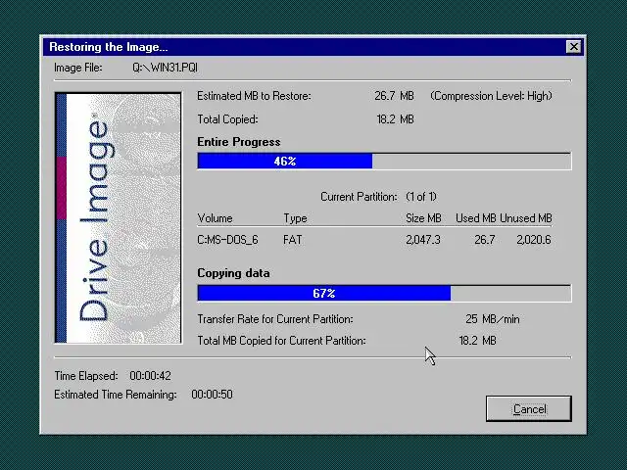Click the Used MB column header
Viewport: 627px width, 470px height.
pyautogui.click(x=476, y=218)
